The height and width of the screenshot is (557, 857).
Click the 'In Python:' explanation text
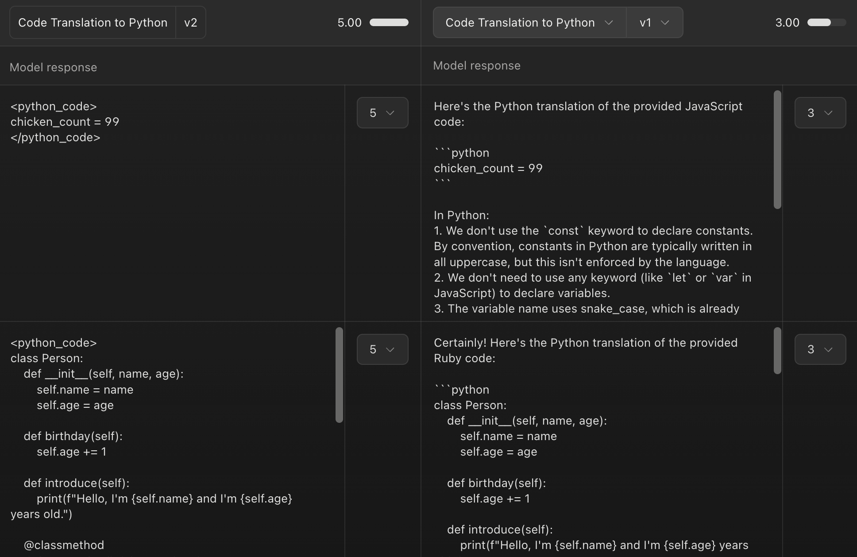(x=461, y=215)
